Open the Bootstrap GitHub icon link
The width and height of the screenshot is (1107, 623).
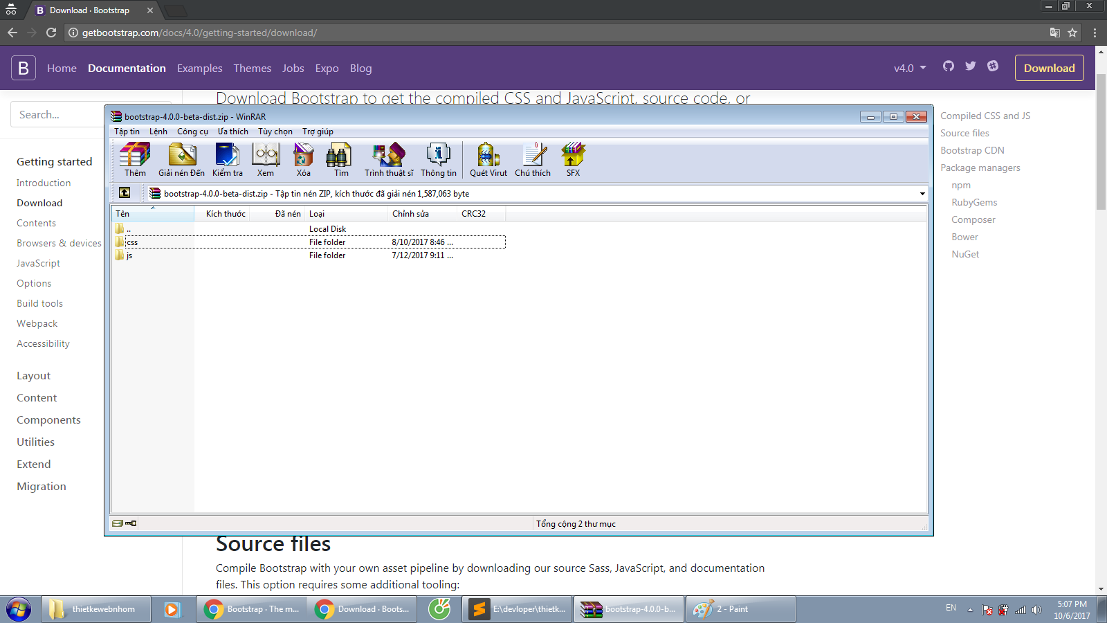(x=949, y=66)
